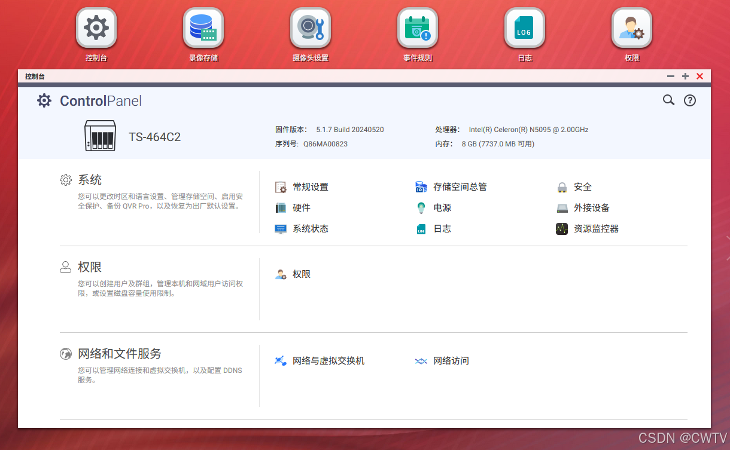Screen dimensions: 730x450
Task: Click the 资源监控器 graph icon
Action: 562,229
